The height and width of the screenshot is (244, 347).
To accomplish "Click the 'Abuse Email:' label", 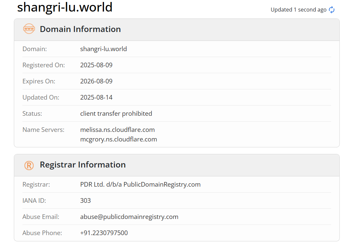I will (x=41, y=217).
